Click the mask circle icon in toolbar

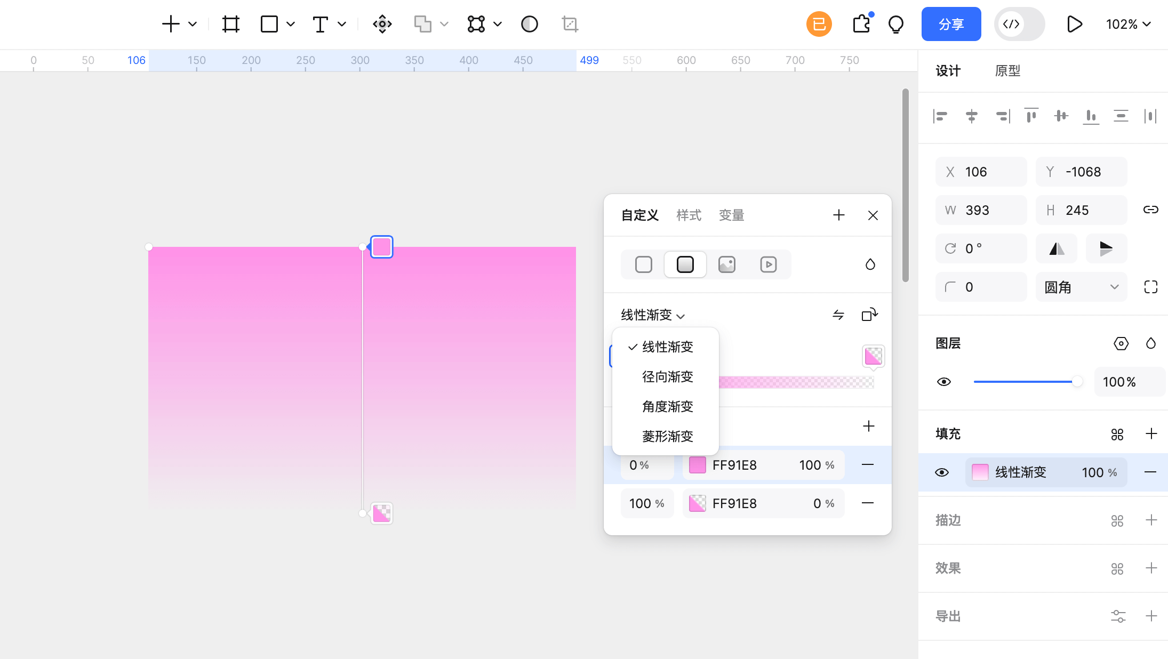click(x=529, y=24)
